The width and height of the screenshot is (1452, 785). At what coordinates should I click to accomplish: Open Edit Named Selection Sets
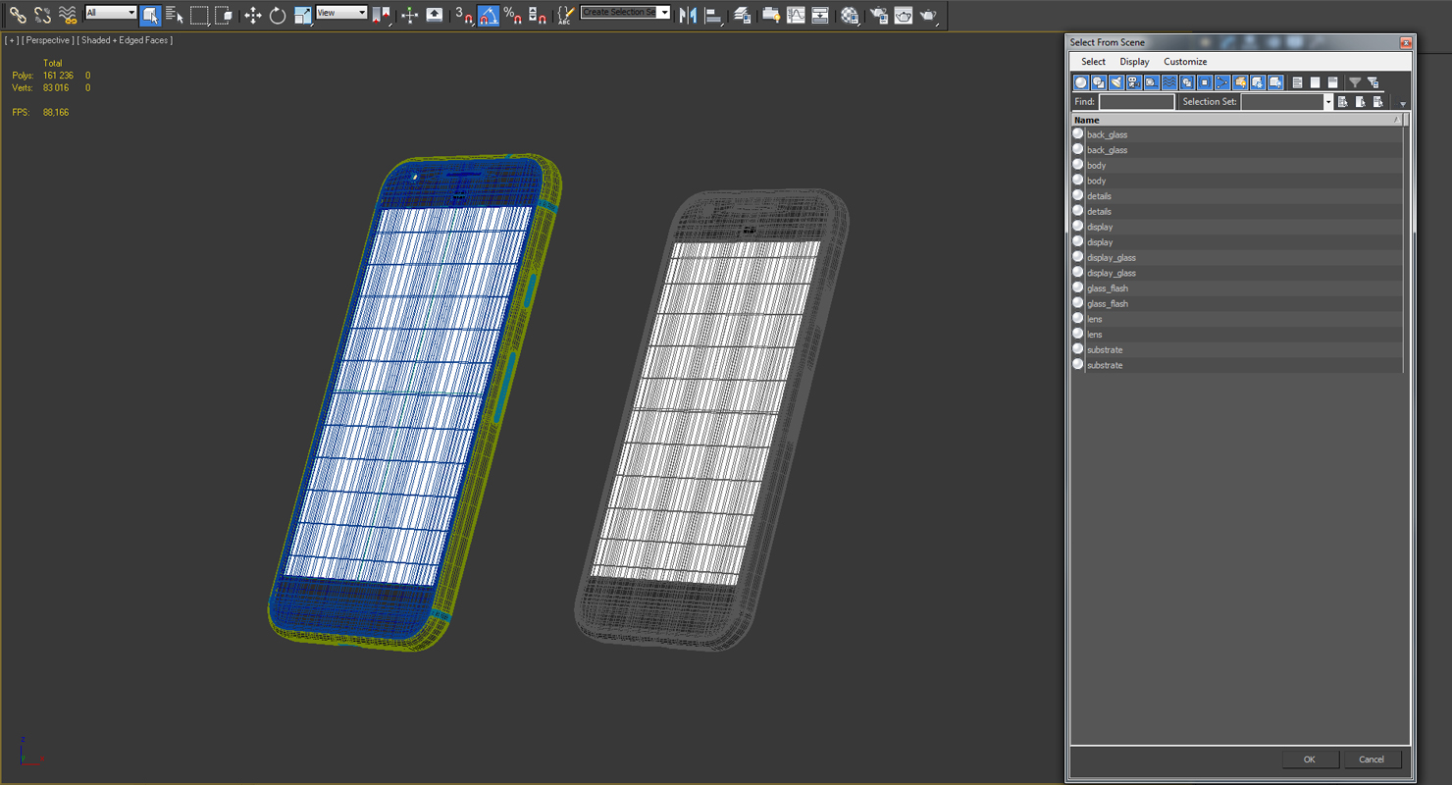(x=565, y=15)
